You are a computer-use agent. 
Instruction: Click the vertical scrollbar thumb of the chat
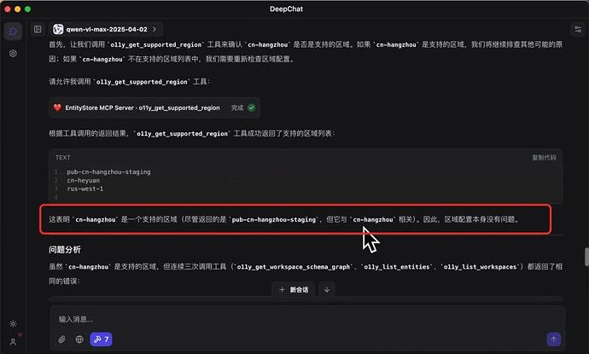586,257
